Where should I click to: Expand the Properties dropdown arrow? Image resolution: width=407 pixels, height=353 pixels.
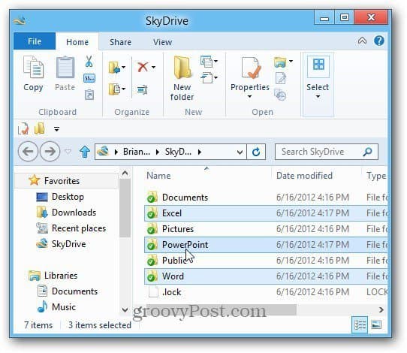[250, 97]
